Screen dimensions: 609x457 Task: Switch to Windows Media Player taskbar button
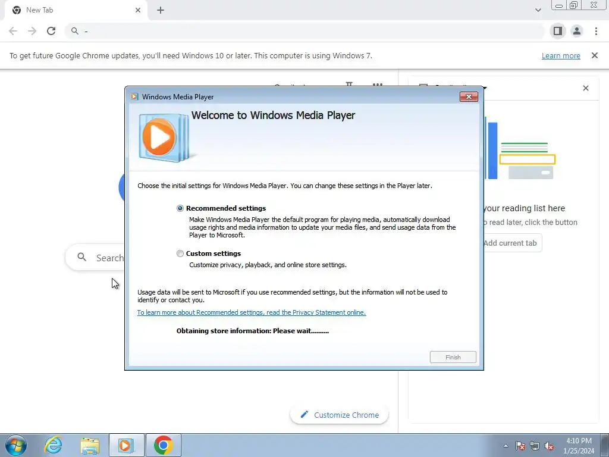(126, 445)
